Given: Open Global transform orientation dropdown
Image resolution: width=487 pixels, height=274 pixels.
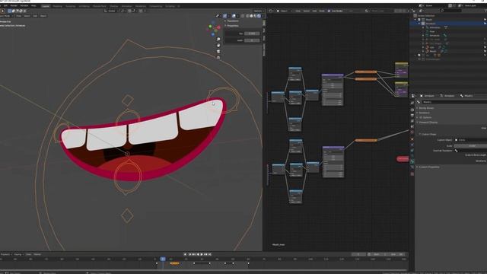Looking at the screenshot, I should pyautogui.click(x=111, y=11).
